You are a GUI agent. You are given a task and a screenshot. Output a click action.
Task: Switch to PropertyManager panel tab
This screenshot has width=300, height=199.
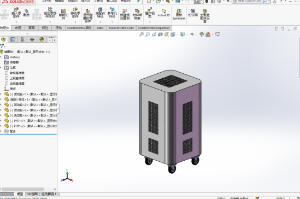(x=13, y=39)
